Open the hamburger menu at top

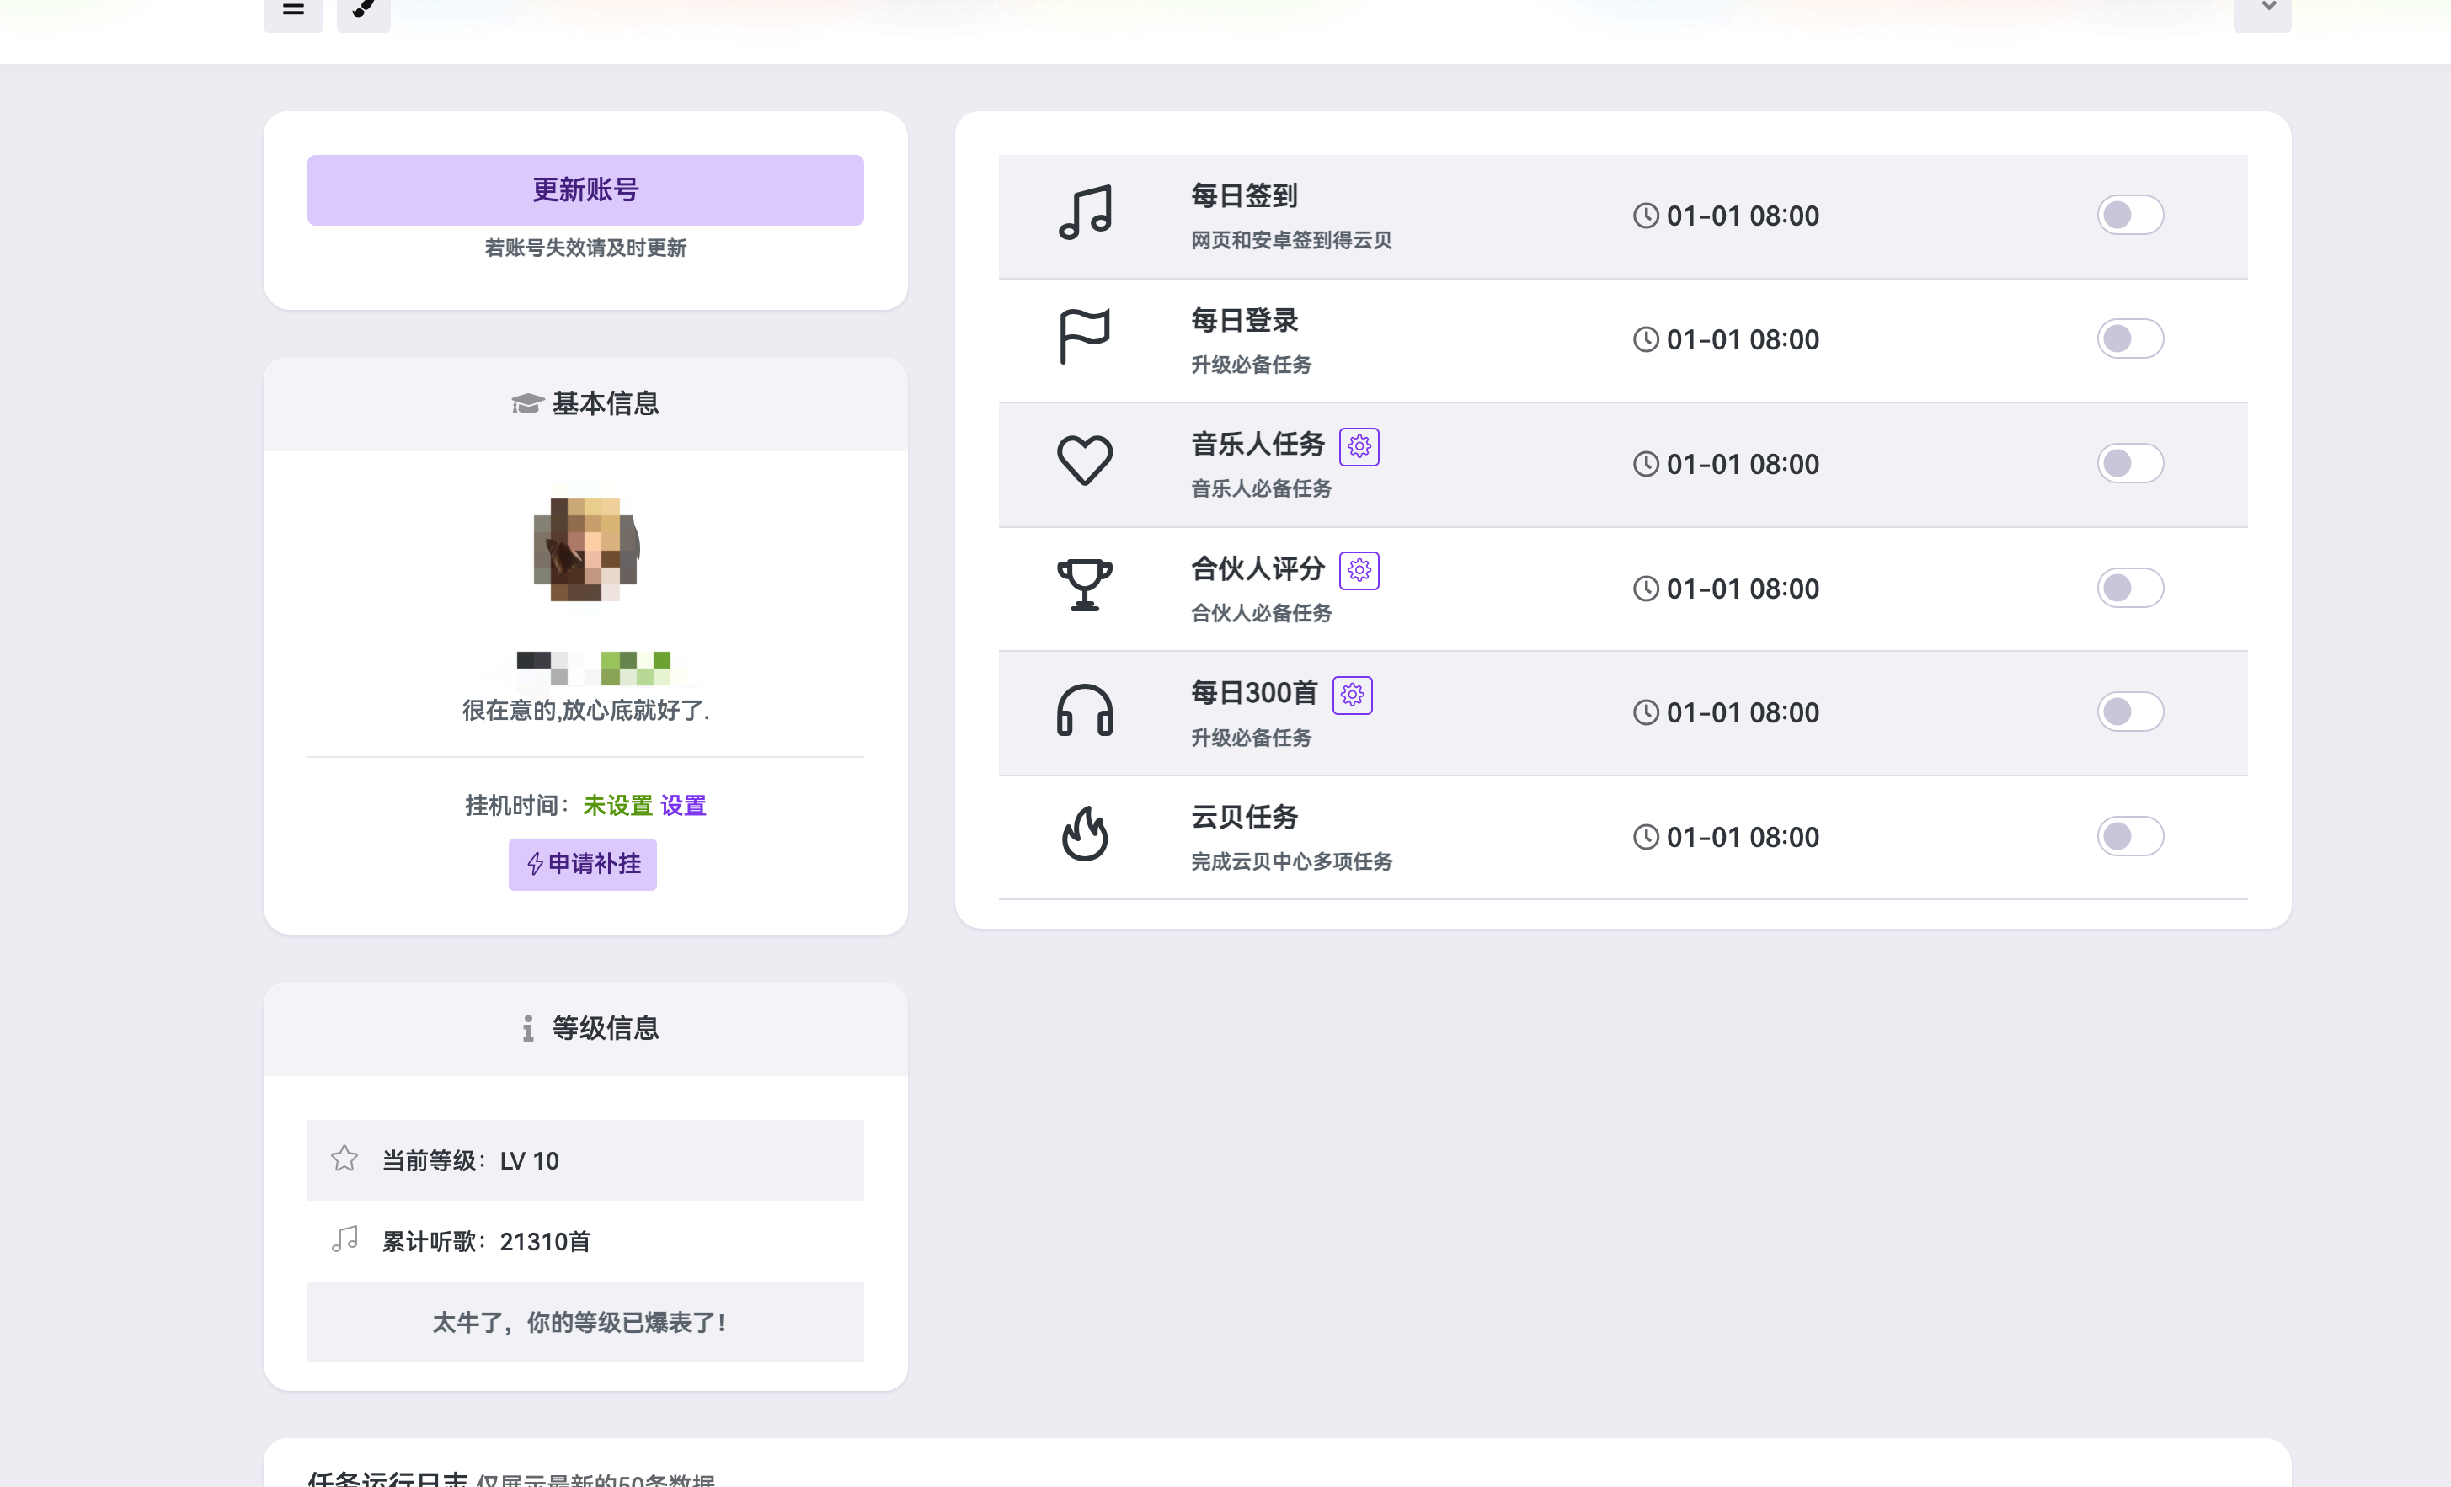click(293, 11)
